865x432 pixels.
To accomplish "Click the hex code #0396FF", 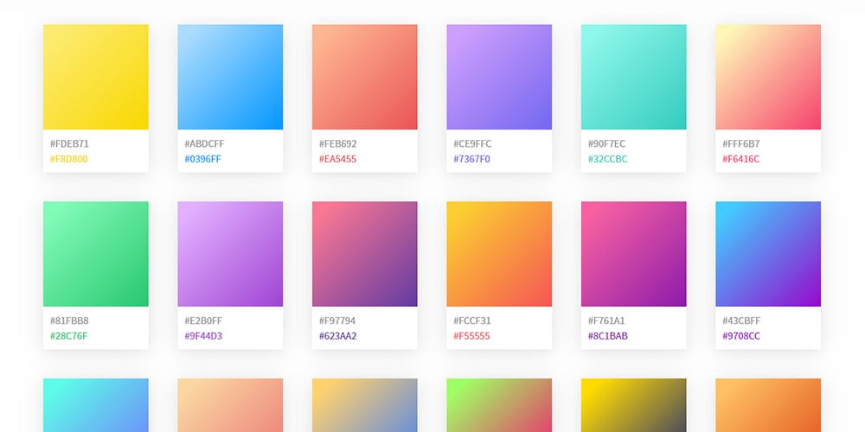I will pos(203,159).
